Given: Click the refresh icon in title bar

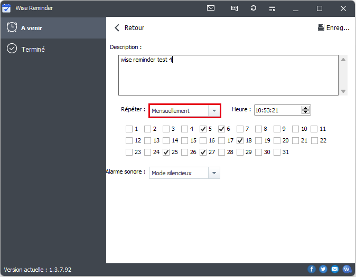Looking at the screenshot, I should click(x=254, y=8).
